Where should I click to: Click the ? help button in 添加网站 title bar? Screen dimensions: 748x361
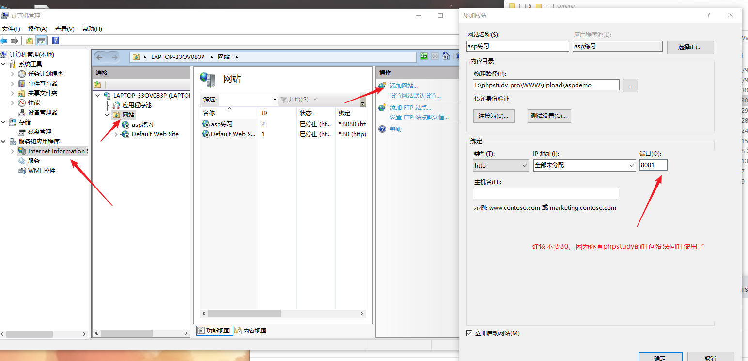pos(709,15)
